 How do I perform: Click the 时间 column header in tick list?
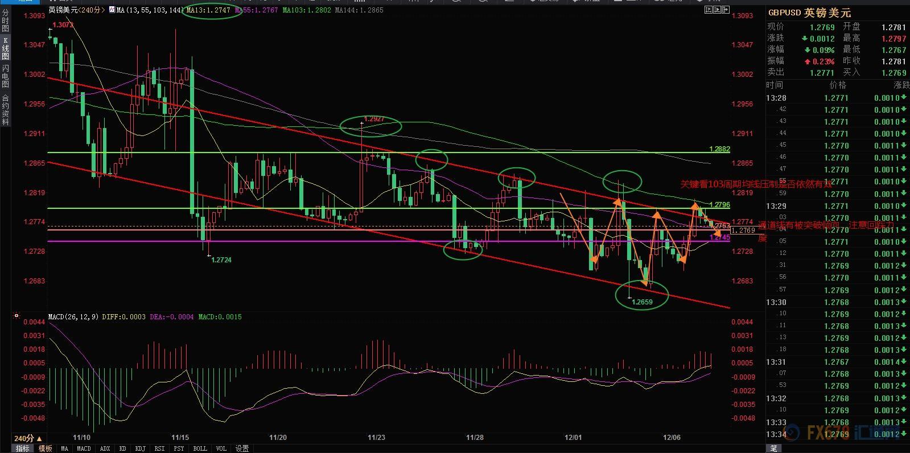pyautogui.click(x=775, y=85)
